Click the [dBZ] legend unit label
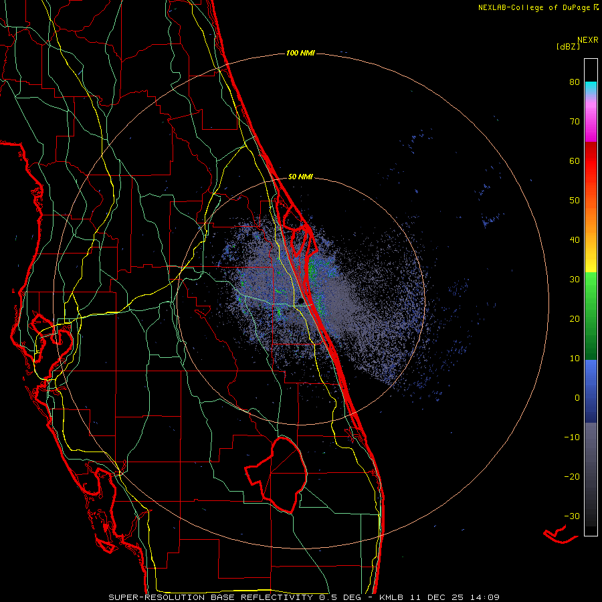 point(568,46)
